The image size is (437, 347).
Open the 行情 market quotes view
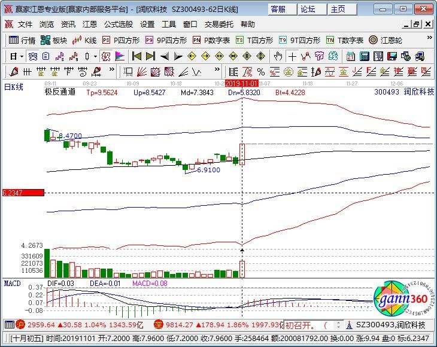22,40
